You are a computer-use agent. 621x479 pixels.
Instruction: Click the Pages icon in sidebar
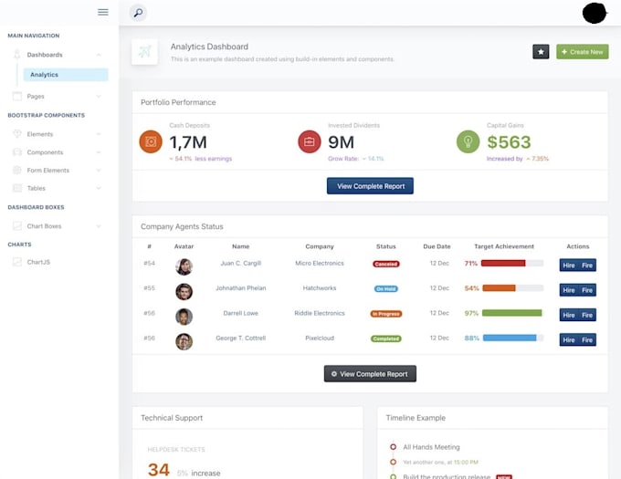coord(17,96)
